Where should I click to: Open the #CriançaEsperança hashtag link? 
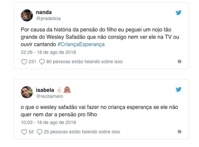click(x=81, y=45)
